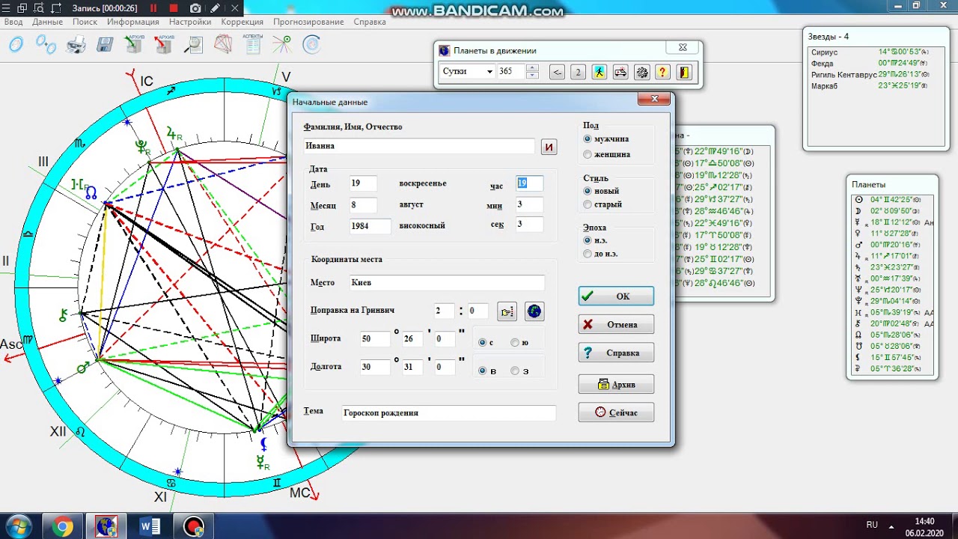Click the 'И' button beside the name field
The width and height of the screenshot is (958, 539).
[x=549, y=147]
